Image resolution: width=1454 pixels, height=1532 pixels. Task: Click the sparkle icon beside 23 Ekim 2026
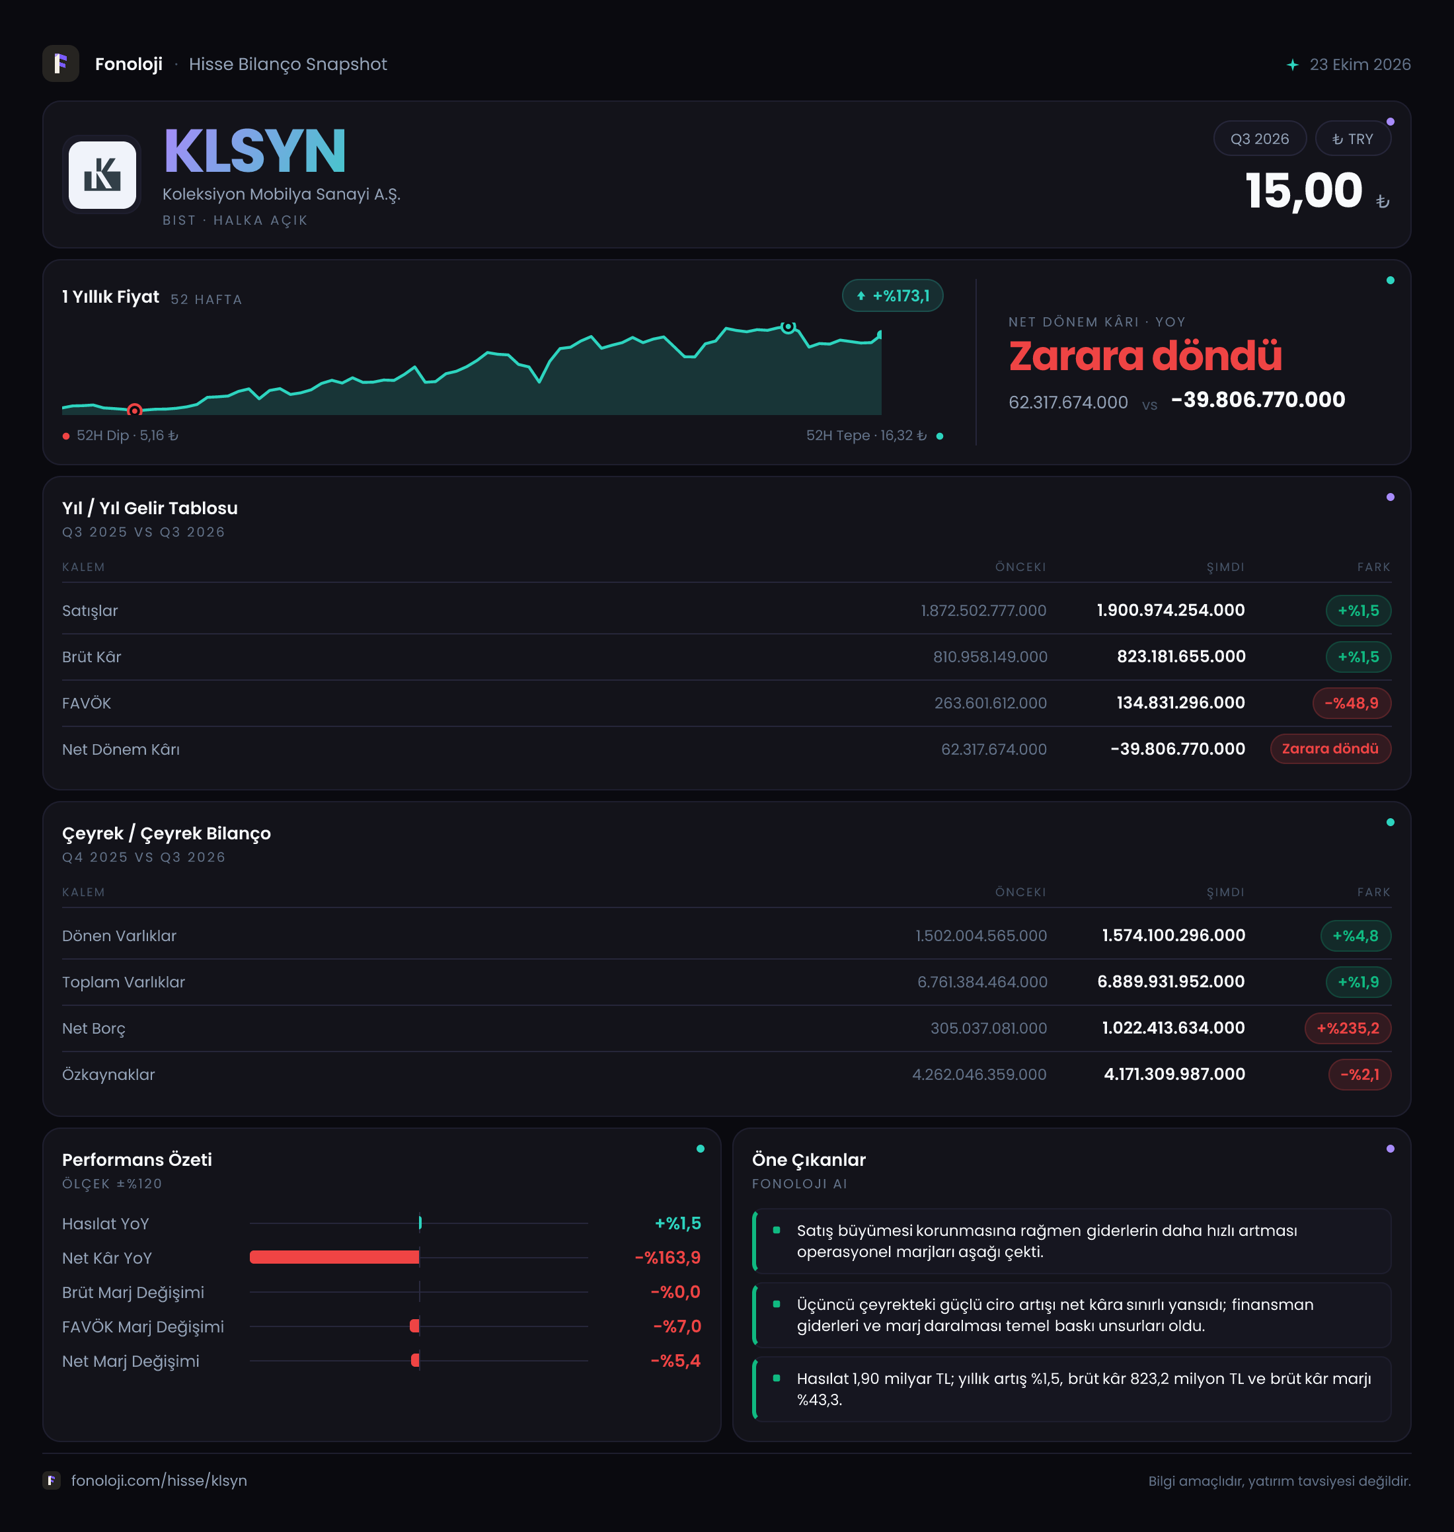(1292, 64)
